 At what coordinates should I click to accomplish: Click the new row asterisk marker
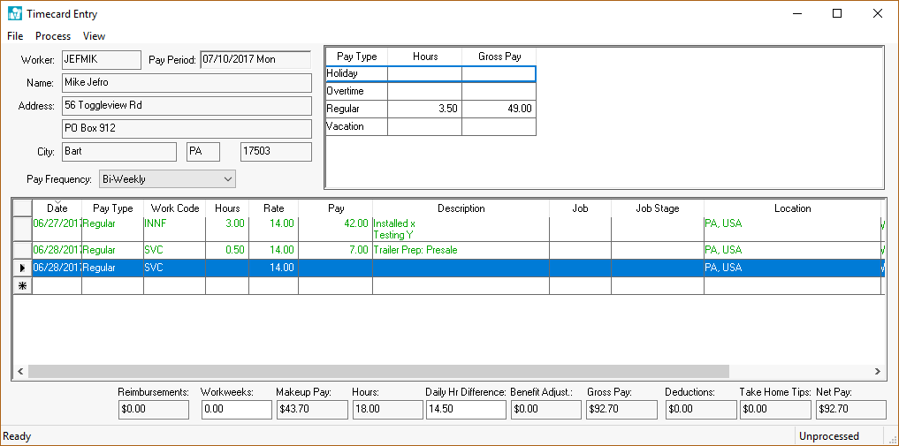(x=22, y=285)
